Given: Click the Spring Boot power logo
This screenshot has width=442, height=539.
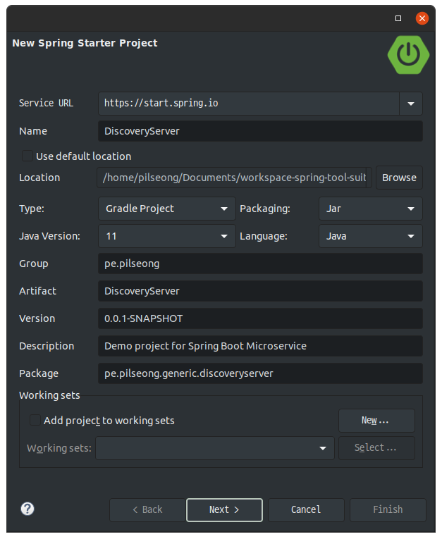Looking at the screenshot, I should [408, 55].
